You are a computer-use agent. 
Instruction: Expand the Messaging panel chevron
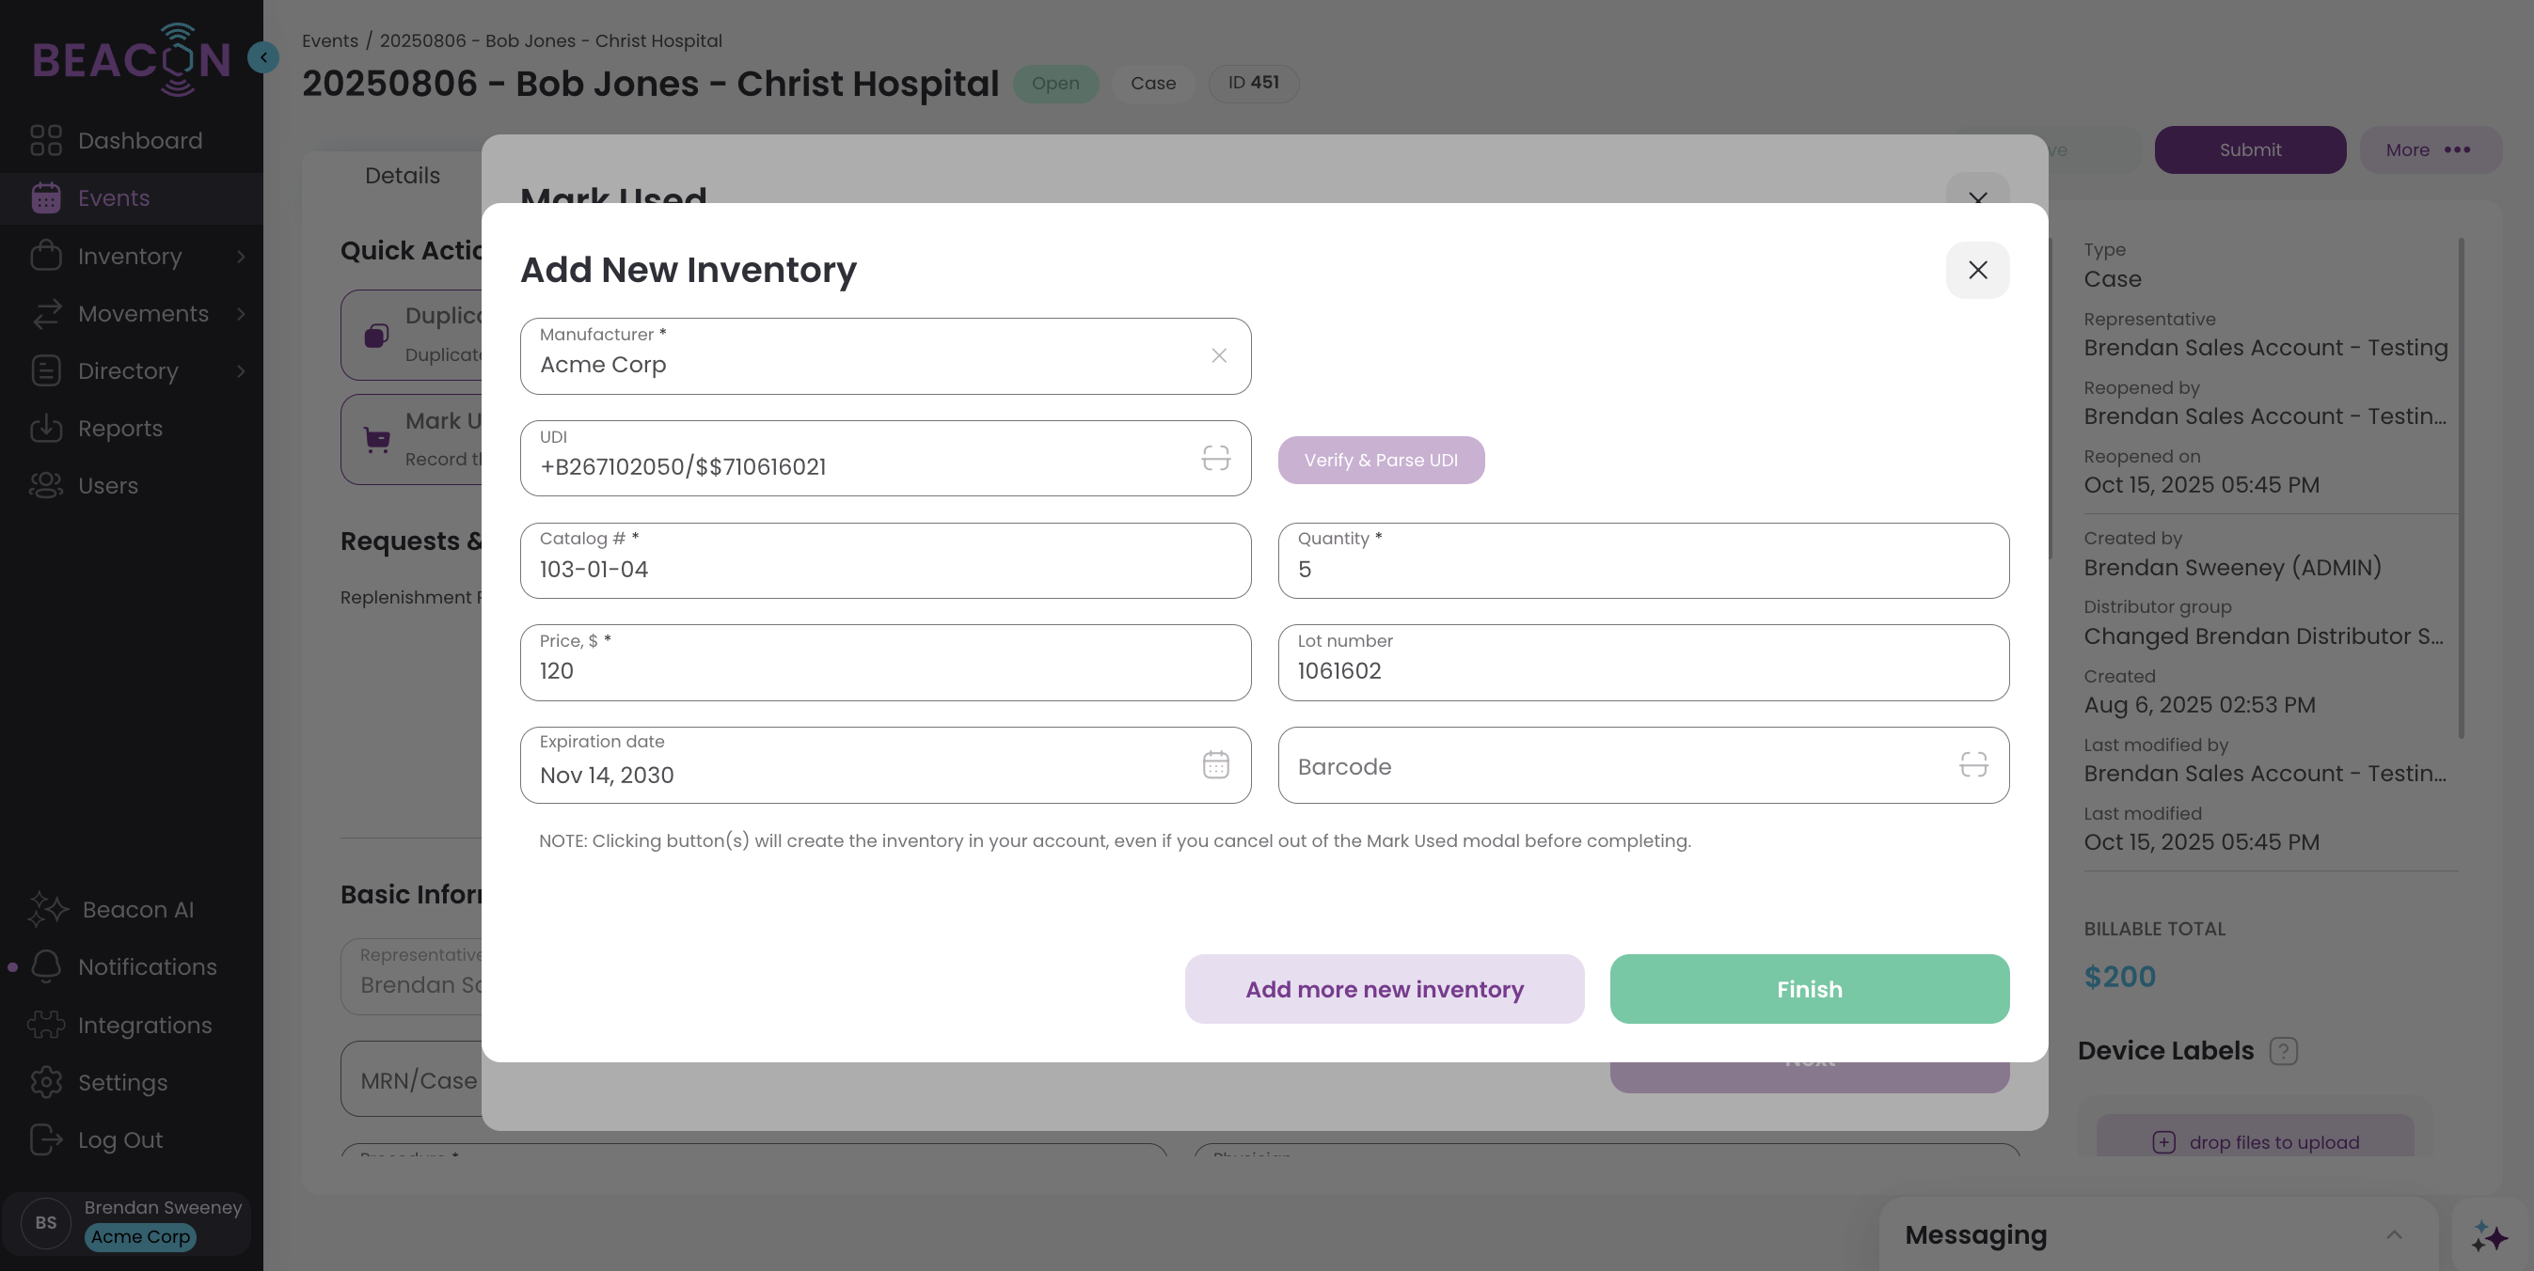pos(2393,1234)
